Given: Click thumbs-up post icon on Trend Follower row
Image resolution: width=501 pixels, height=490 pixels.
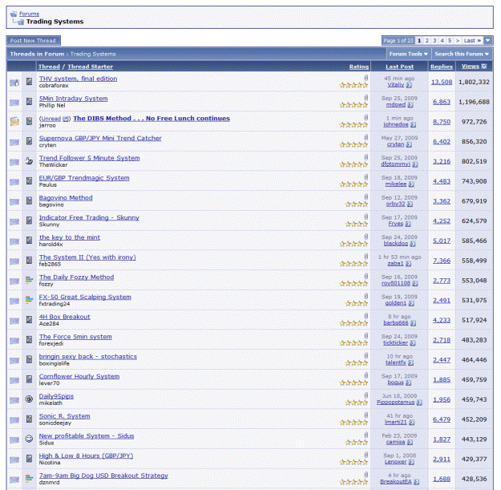Looking at the screenshot, I should coord(29,160).
